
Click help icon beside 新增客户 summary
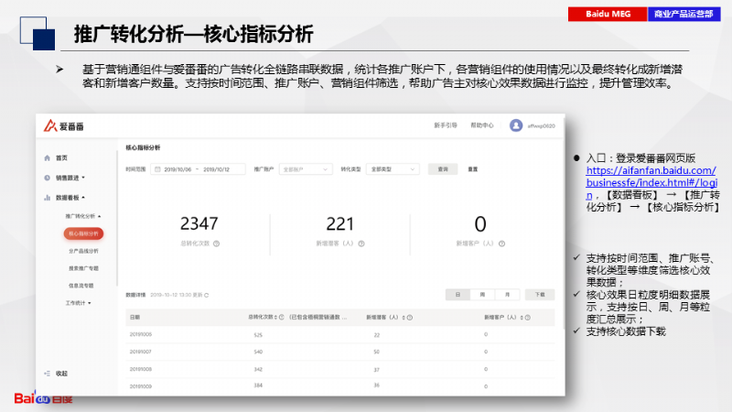[501, 244]
